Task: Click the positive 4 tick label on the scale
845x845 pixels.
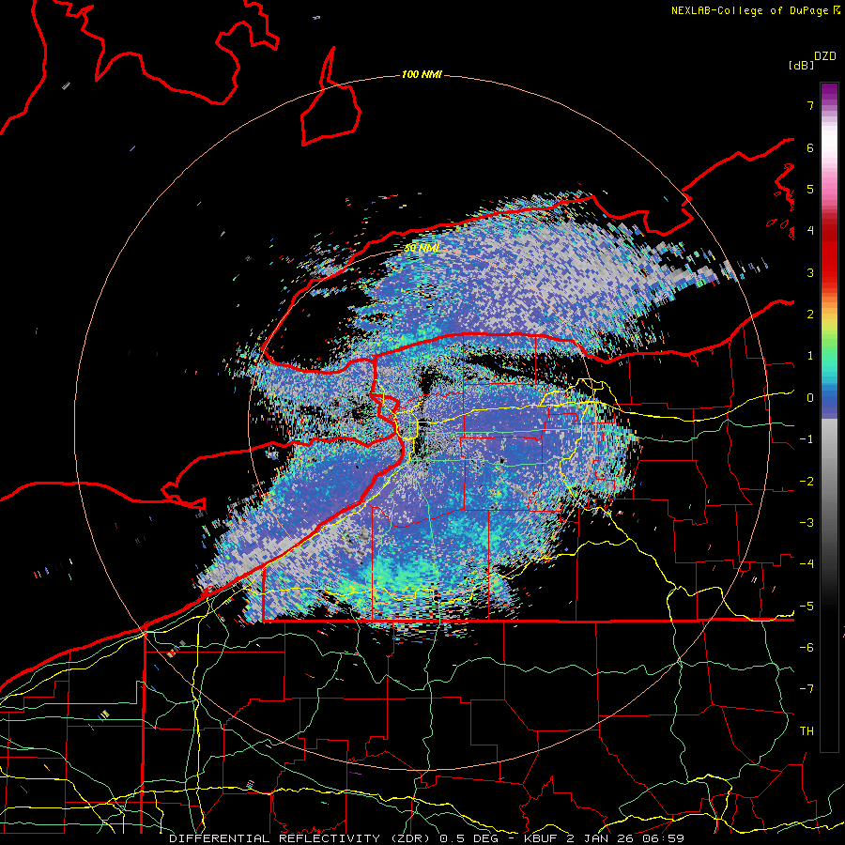Action: (810, 231)
